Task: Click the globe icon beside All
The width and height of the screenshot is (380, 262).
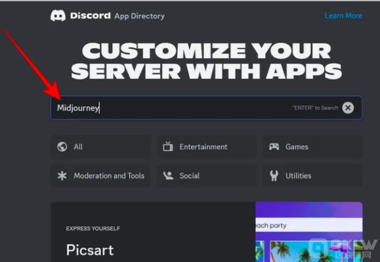Action: (x=62, y=146)
